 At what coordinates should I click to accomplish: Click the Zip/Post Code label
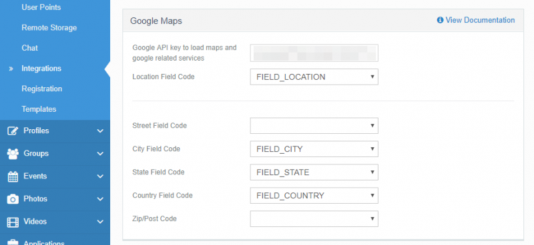(x=154, y=218)
